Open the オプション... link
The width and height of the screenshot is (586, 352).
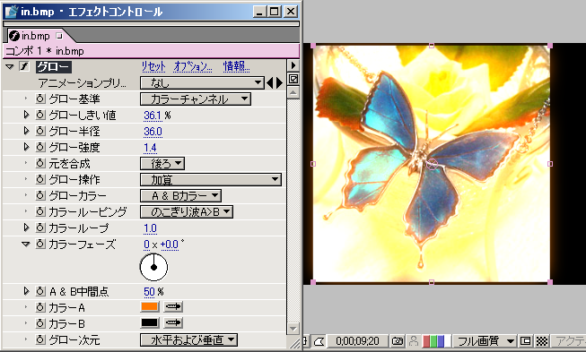(192, 67)
